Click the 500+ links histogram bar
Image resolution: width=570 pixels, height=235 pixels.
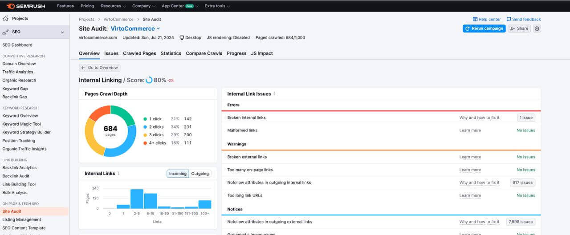coord(205,204)
